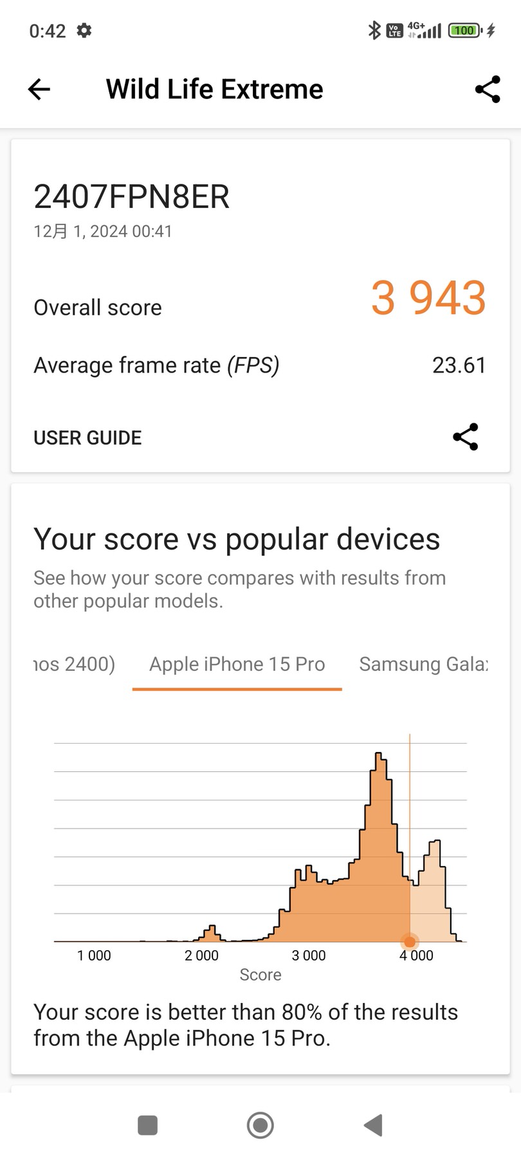Tap the battery indicator in status bar
This screenshot has width=521, height=1158.
[464, 30]
